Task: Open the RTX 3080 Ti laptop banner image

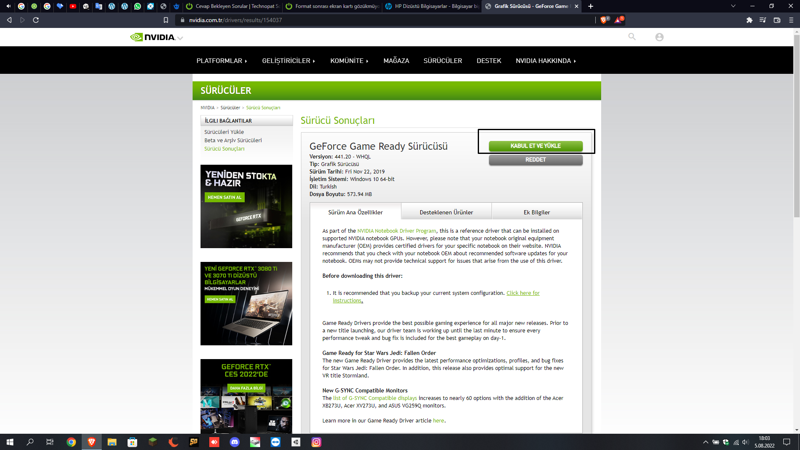Action: coord(246,304)
